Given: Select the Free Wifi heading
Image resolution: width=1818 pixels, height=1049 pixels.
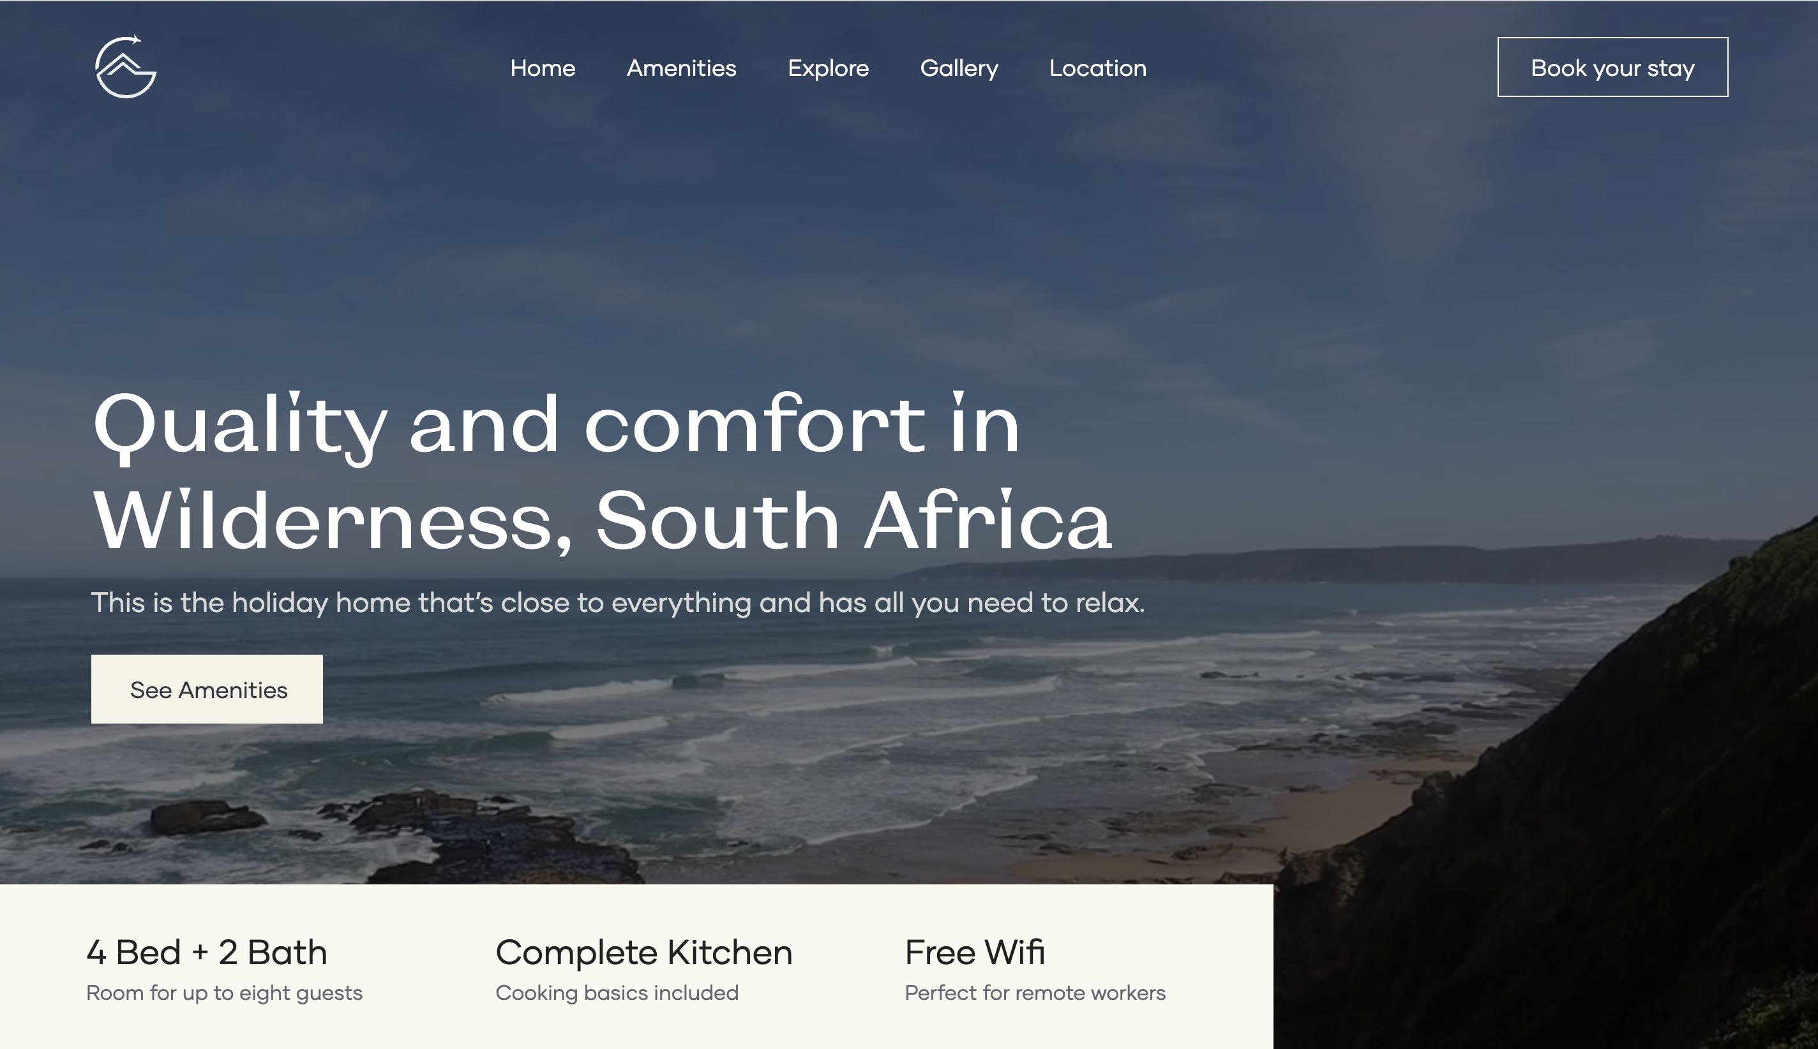Looking at the screenshot, I should (x=974, y=952).
